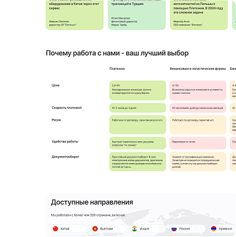This screenshot has height=237, width=236.
Task: Click the Armenia flag icon
Action: tap(214, 229)
